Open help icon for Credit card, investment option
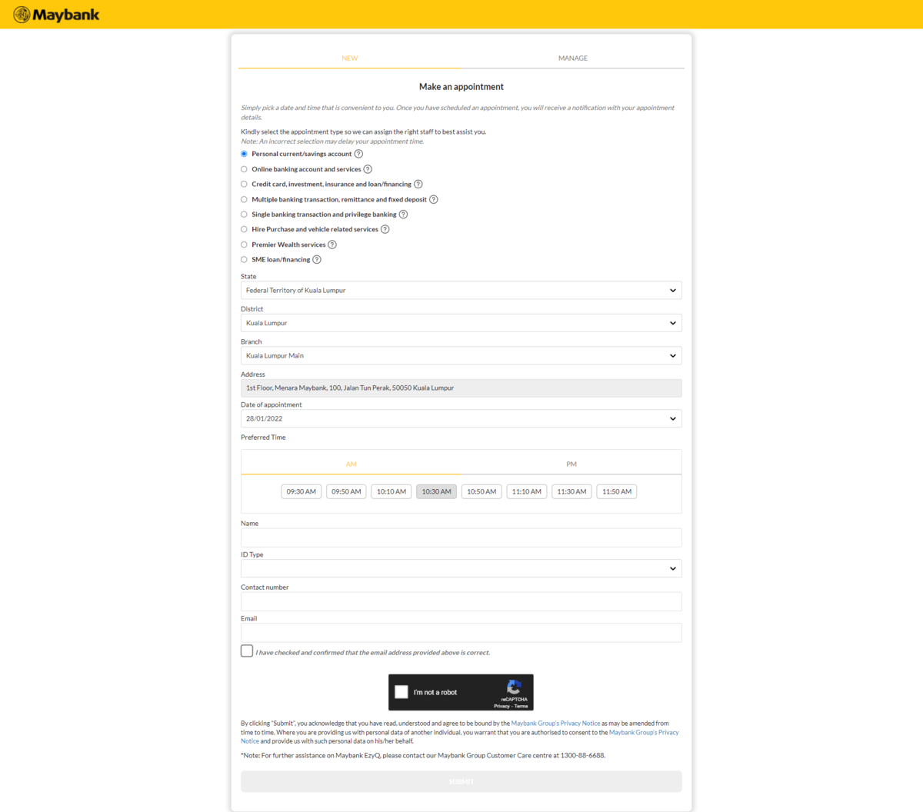Viewport: 923px width, 812px height. click(418, 184)
